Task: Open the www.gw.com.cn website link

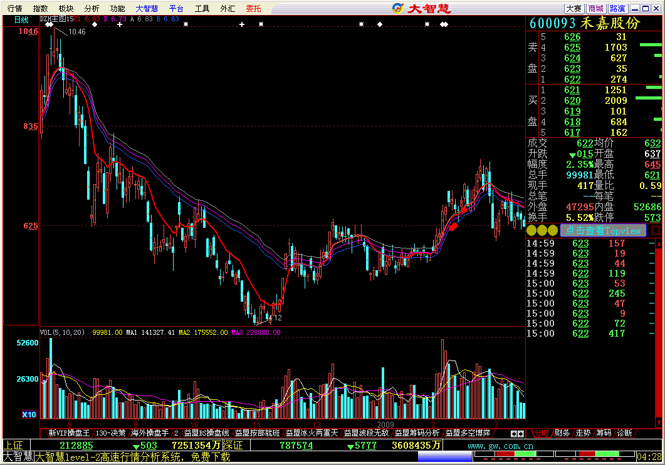Action: click(x=500, y=446)
